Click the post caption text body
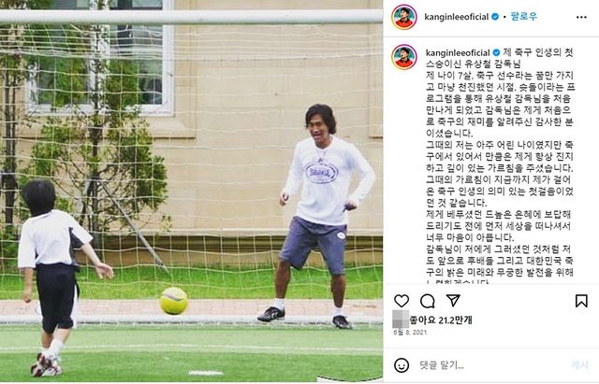Screen dimensions: 599x384 (500, 168)
